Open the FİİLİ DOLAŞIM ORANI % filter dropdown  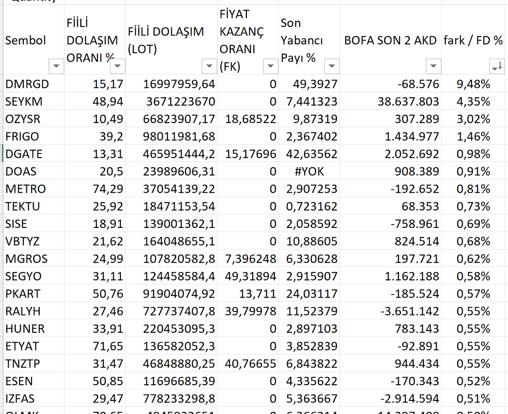click(x=118, y=66)
